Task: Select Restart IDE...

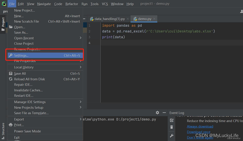Action: [x=45, y=96]
